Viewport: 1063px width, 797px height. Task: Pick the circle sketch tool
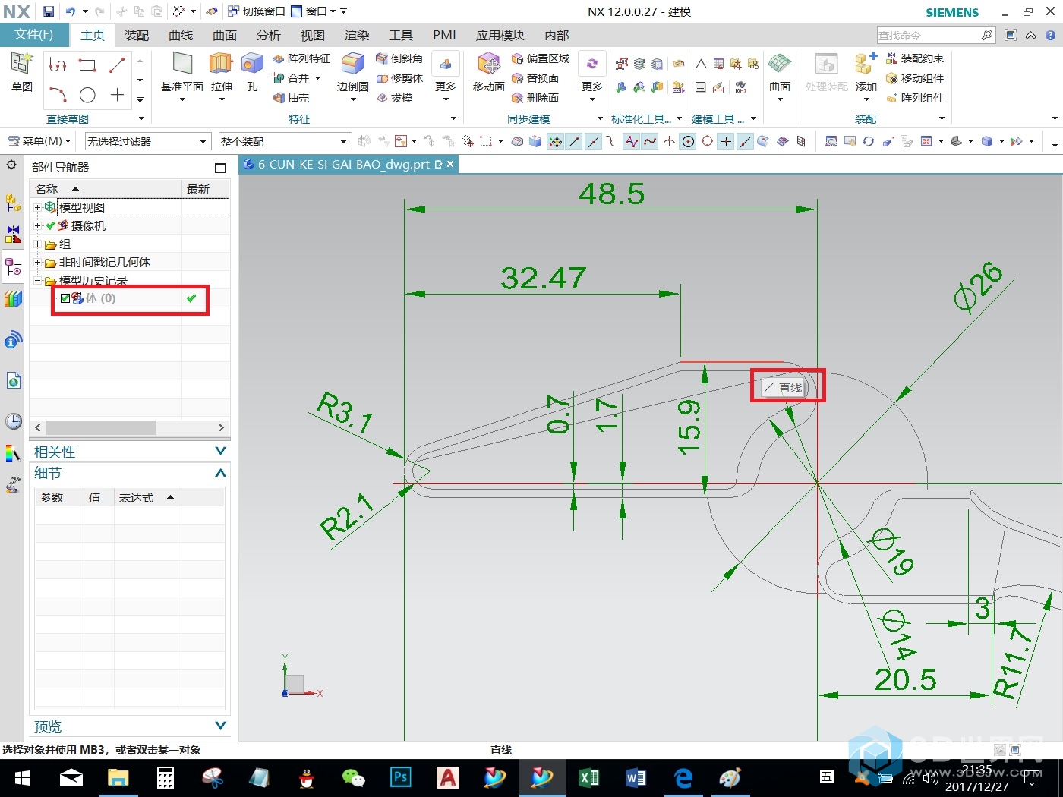click(x=87, y=95)
